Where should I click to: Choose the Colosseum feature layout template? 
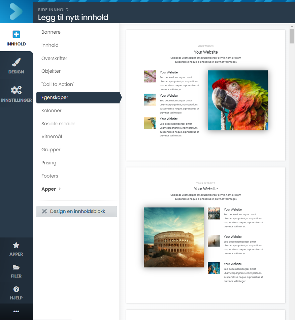[205, 235]
